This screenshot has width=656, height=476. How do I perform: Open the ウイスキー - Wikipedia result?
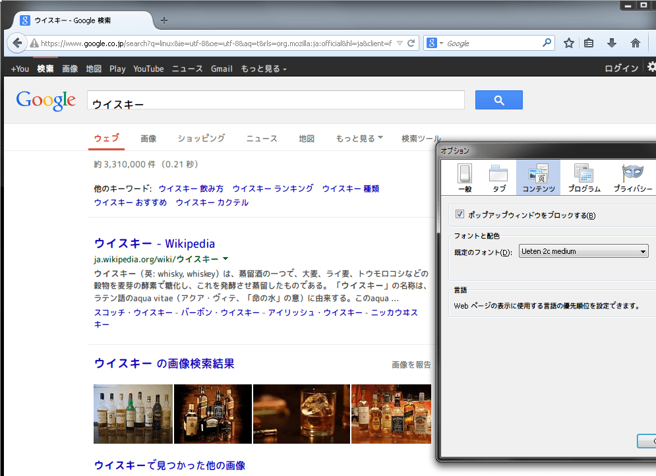154,243
